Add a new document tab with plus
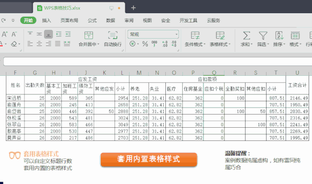Screen dimensions: 312x184 point(134,8)
